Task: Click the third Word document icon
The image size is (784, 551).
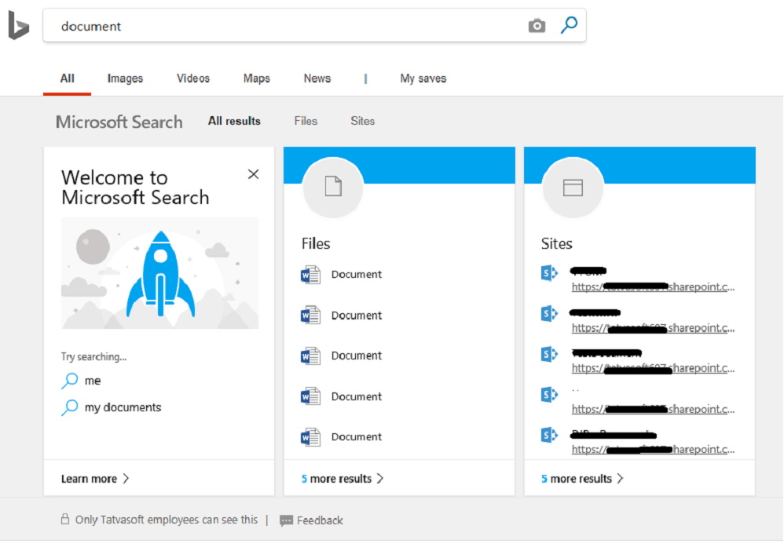Action: click(x=310, y=356)
